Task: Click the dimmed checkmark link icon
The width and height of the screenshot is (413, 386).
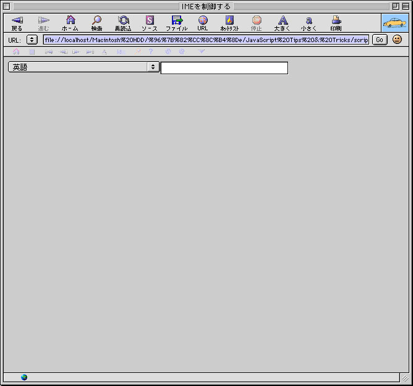Action: 201,51
